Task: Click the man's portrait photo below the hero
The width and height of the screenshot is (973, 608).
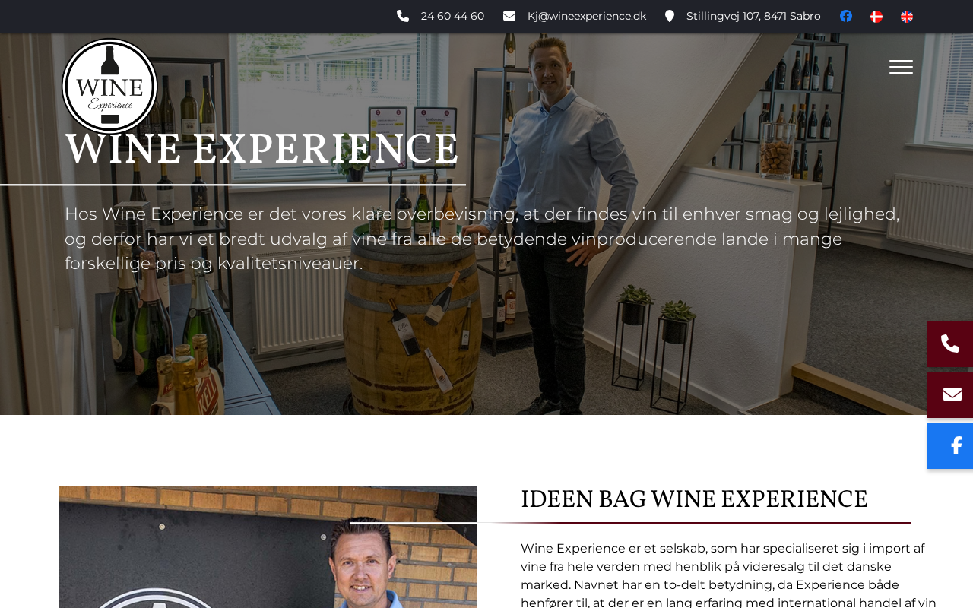Action: tap(268, 547)
